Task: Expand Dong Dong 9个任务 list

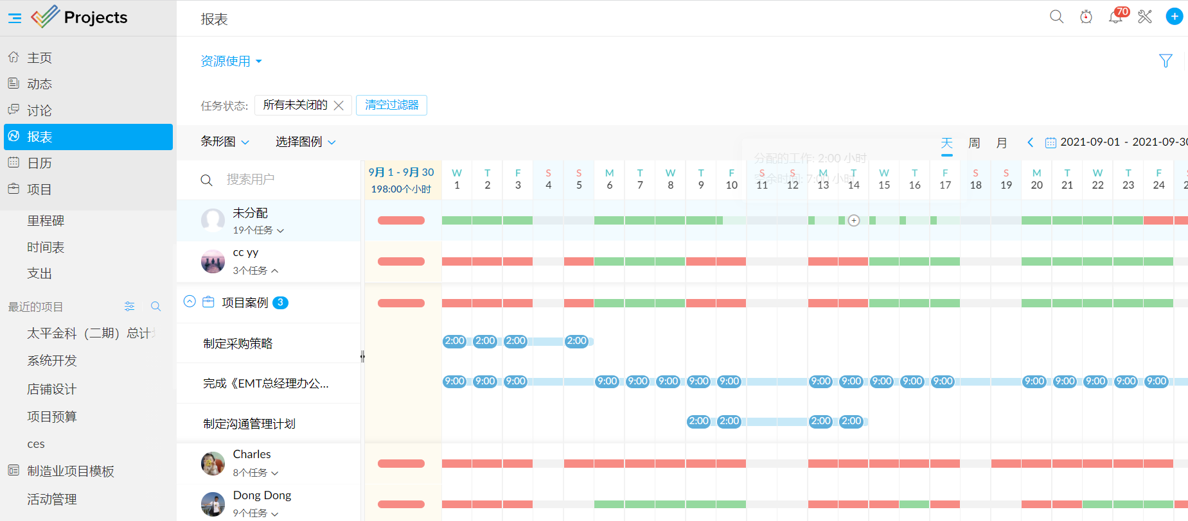Action: [256, 513]
